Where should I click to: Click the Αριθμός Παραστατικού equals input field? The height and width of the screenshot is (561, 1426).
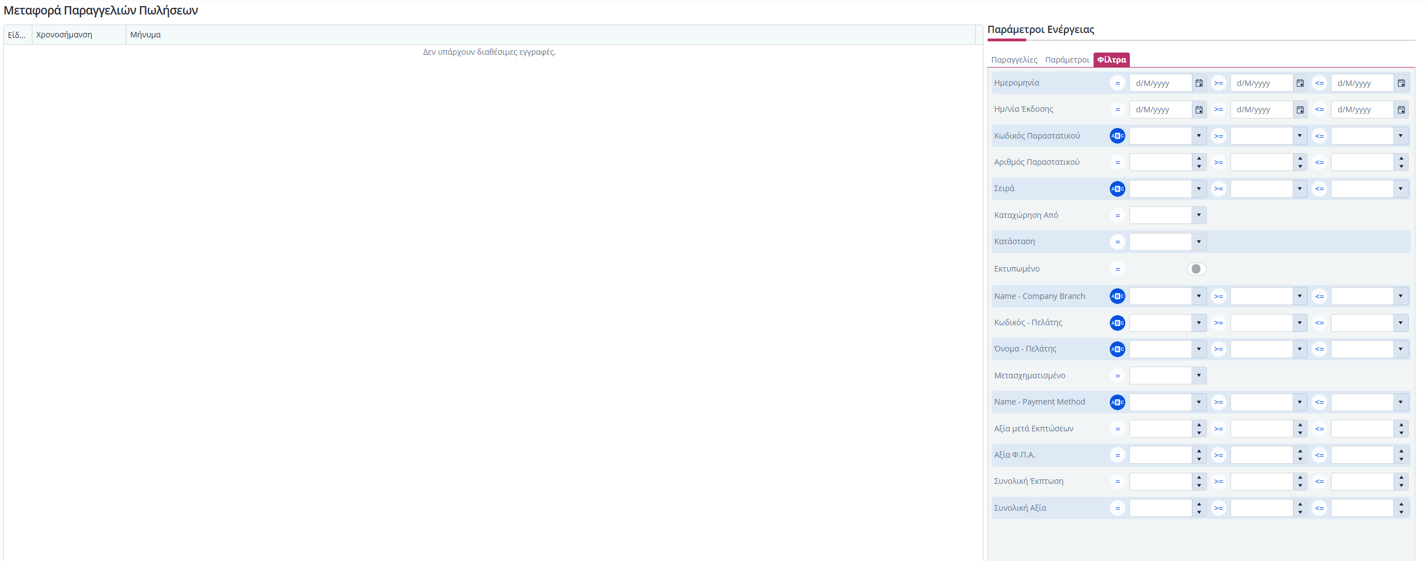point(1160,163)
